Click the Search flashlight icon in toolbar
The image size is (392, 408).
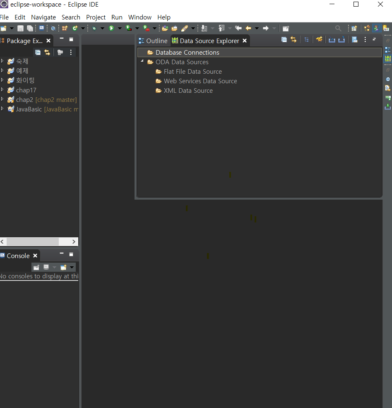185,28
